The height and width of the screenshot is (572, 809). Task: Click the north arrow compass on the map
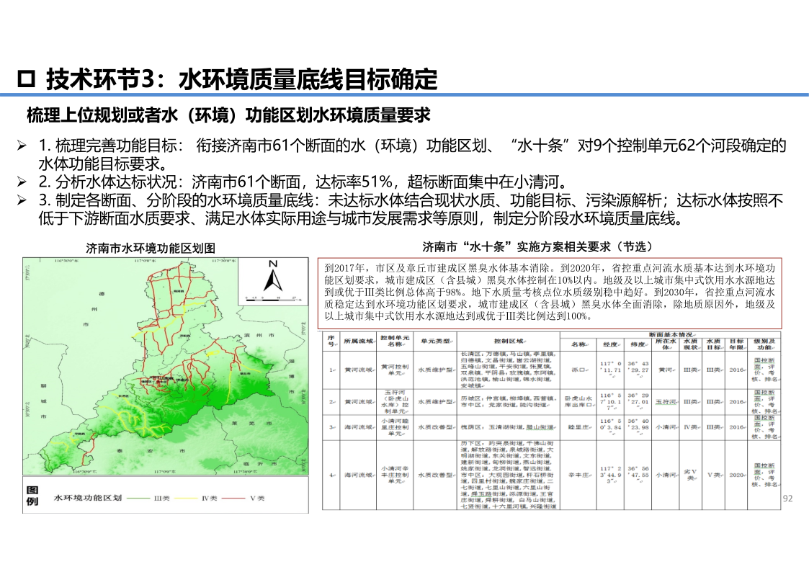pyautogui.click(x=273, y=277)
